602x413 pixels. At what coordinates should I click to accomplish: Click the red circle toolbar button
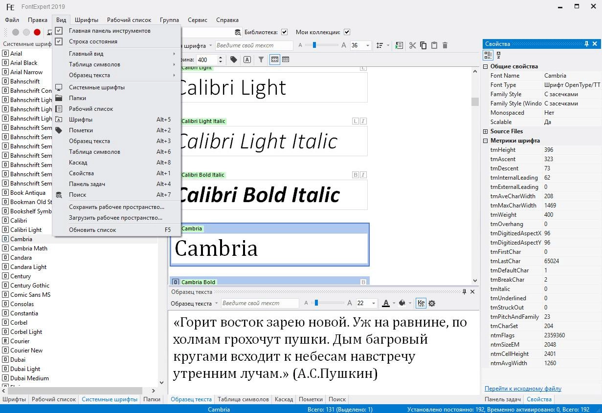[x=37, y=32]
